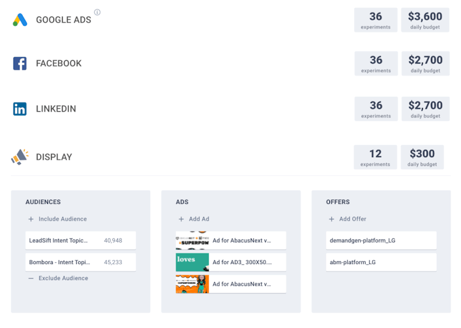Image resolution: width=461 pixels, height=328 pixels.
Task: Click the LinkedIn logo icon
Action: point(20,109)
